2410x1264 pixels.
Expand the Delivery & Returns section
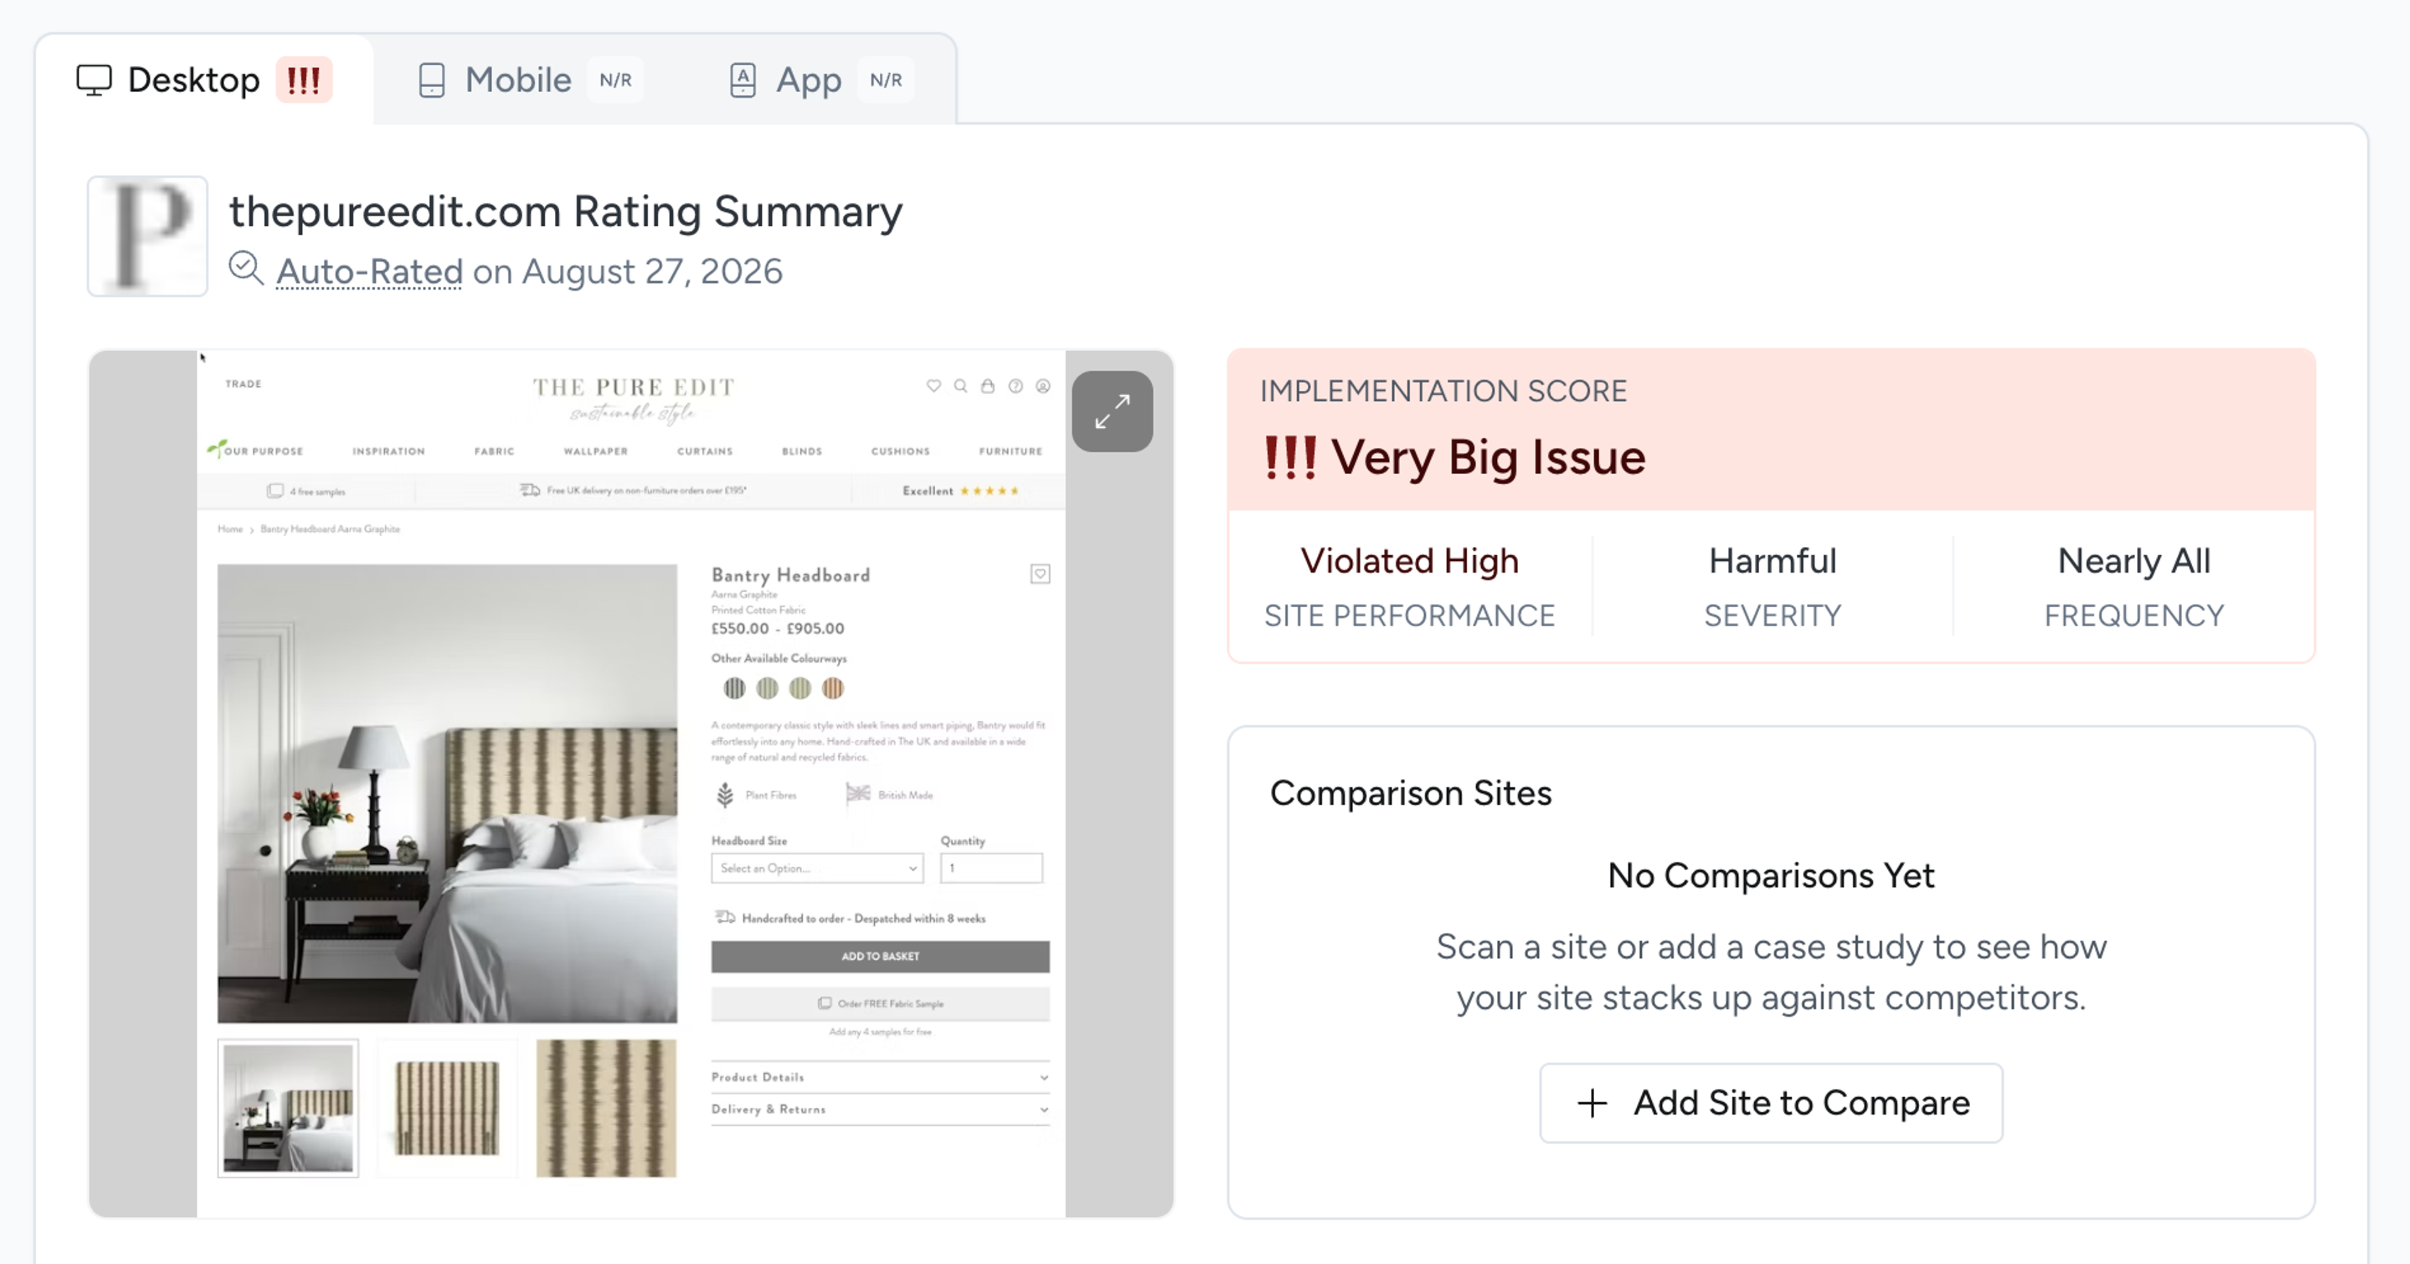pos(879,1109)
